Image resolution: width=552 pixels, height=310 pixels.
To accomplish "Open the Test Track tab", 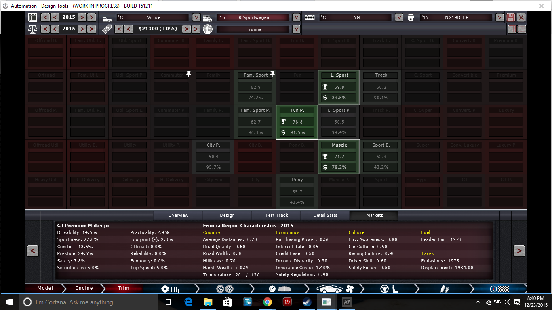I will point(276,216).
